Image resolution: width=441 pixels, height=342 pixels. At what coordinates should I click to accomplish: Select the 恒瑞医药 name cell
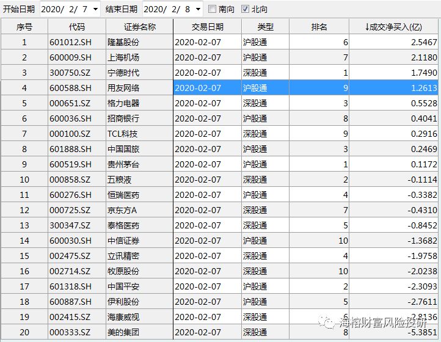[x=139, y=195]
